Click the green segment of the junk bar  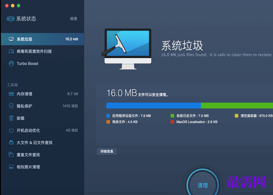coord(237,106)
